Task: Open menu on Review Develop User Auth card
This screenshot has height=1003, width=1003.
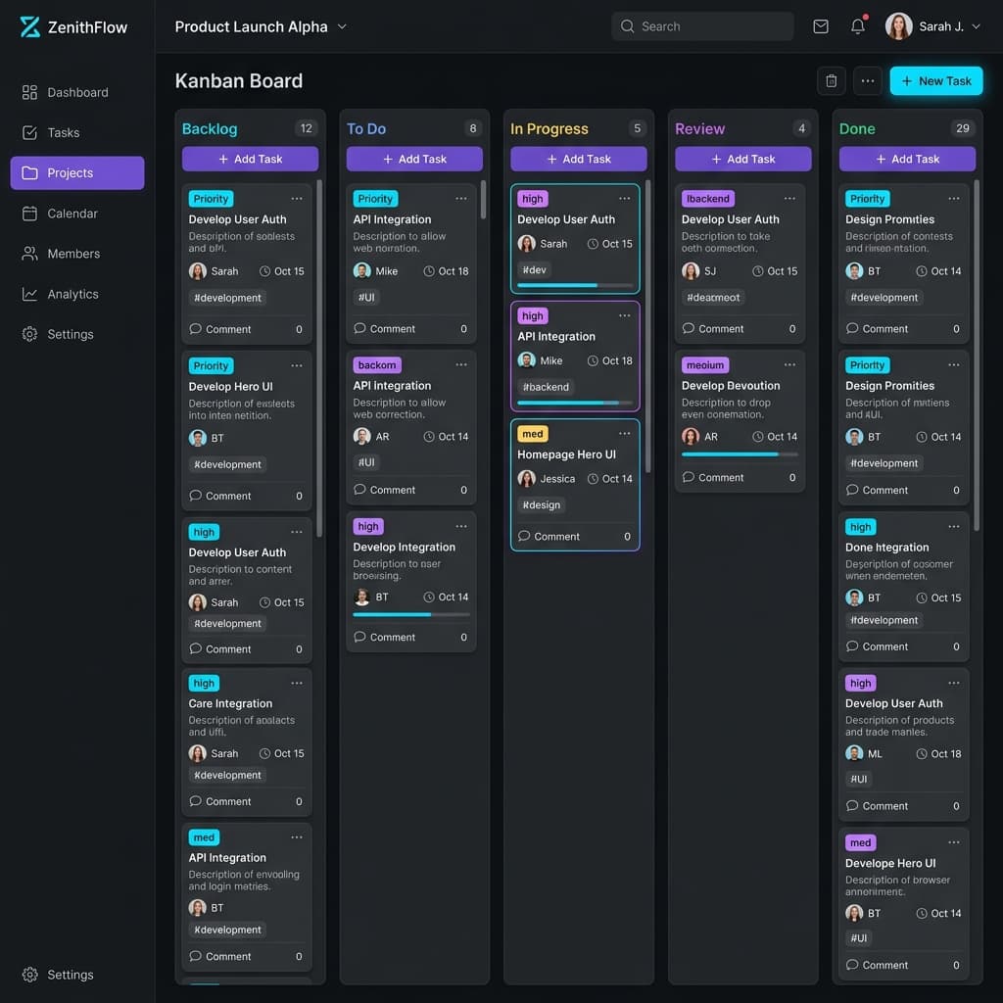Action: coord(790,198)
